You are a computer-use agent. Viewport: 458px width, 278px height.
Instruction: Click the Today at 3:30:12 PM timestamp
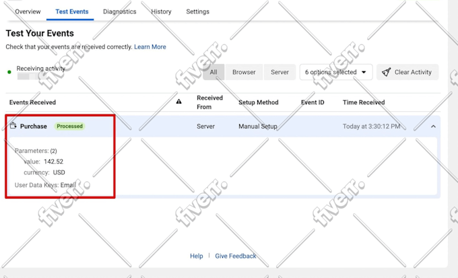point(371,127)
